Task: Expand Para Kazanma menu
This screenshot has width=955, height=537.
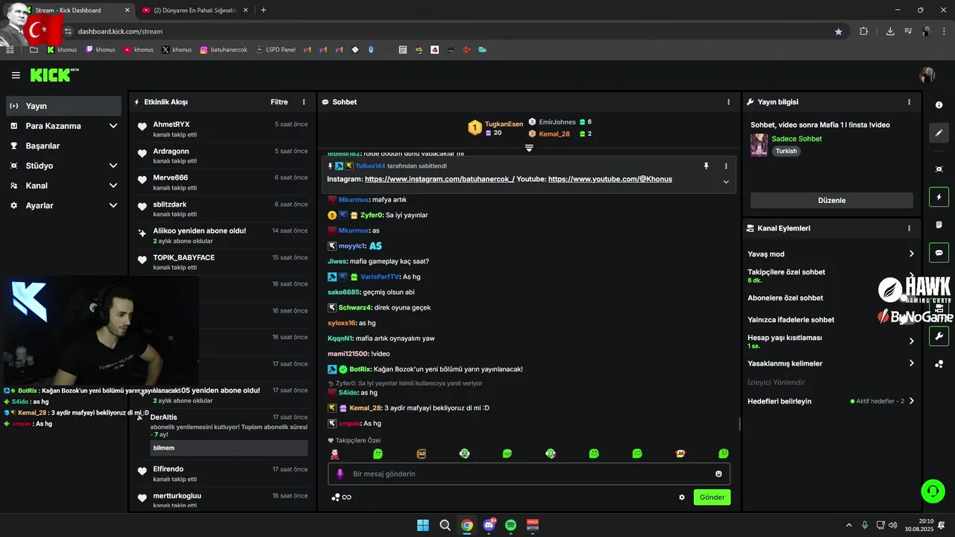Action: click(113, 126)
